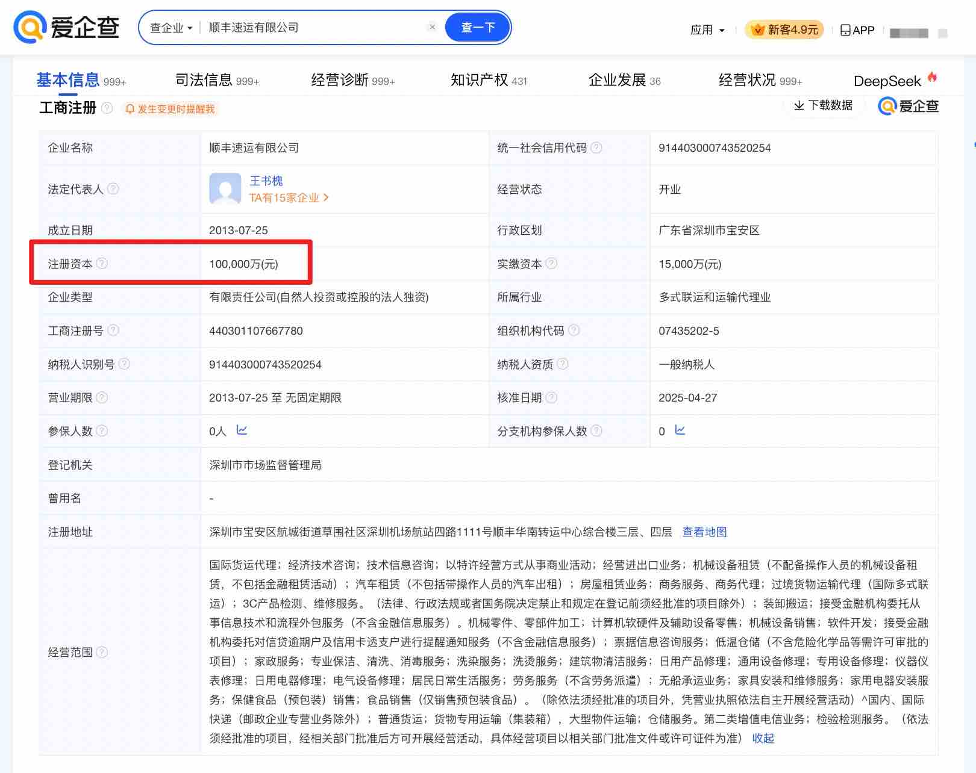Switch to the 企业发展 tab
Viewport: 976px width, 773px height.
[625, 81]
